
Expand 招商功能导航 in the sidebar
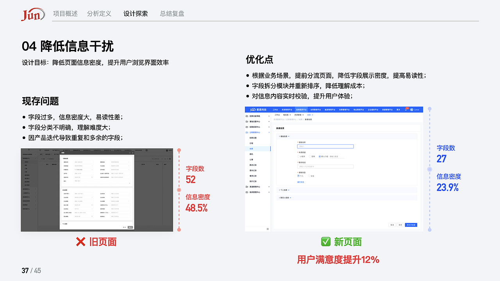point(269,116)
